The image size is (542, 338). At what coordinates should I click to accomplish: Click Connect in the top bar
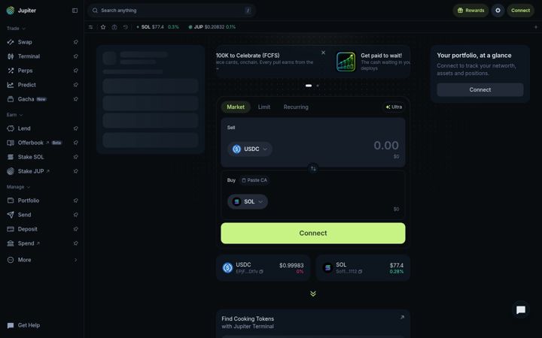click(x=521, y=11)
